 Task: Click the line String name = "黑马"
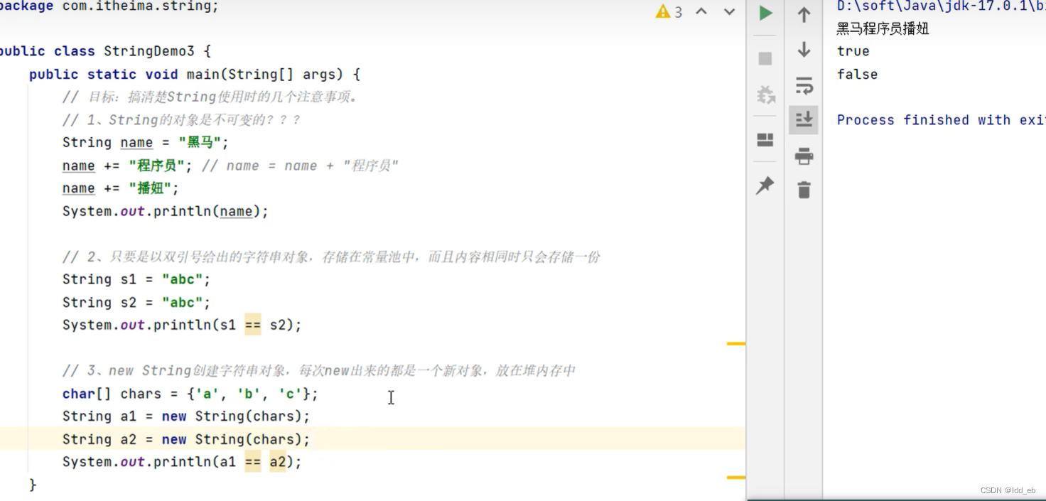coord(146,143)
